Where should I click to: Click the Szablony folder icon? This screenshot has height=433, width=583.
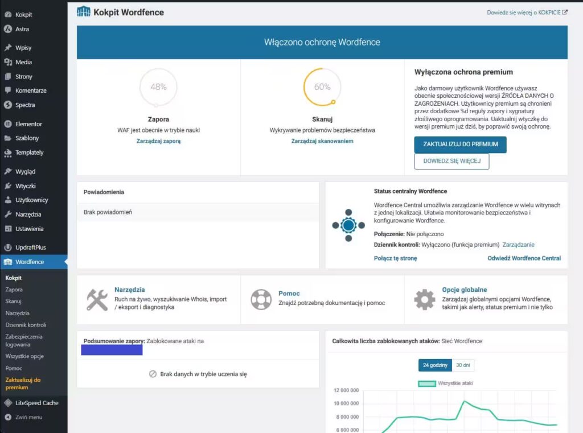point(8,138)
